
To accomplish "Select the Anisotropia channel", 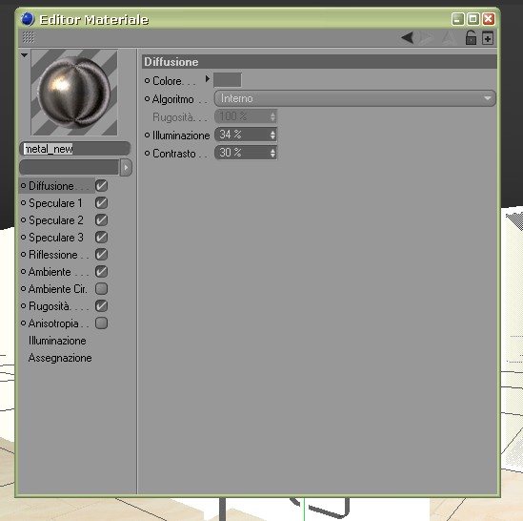I will [x=54, y=323].
